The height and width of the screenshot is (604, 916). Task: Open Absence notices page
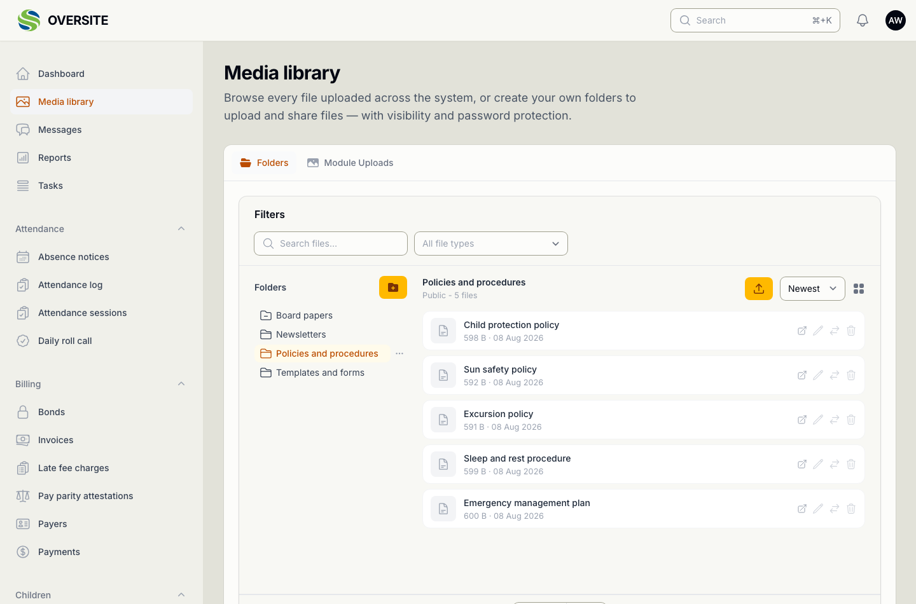102,257
